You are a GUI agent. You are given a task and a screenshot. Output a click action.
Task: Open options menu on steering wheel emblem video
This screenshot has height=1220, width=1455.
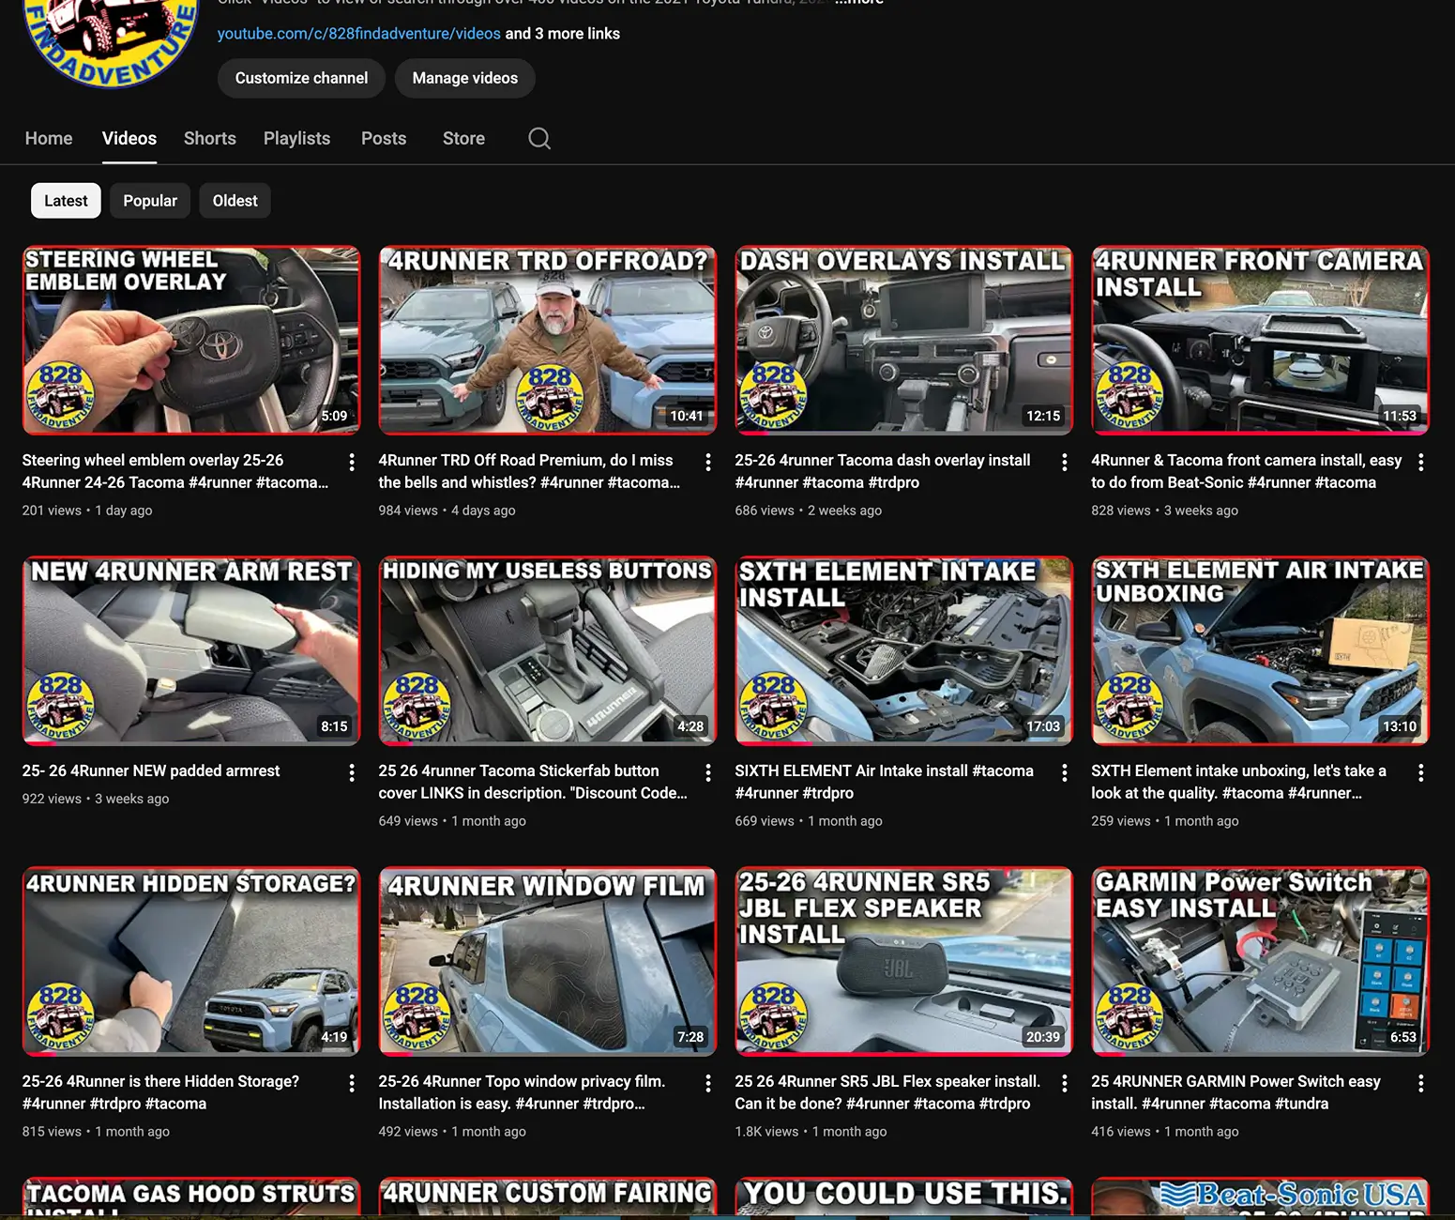pyautogui.click(x=352, y=462)
